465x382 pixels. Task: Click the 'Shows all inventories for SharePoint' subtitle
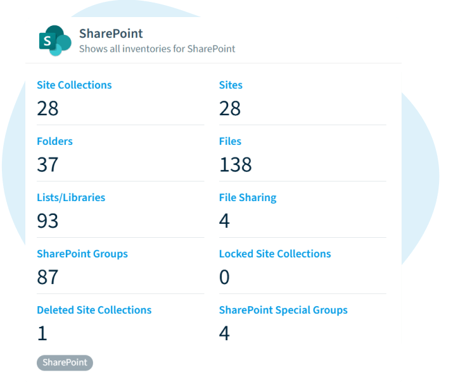tap(157, 49)
